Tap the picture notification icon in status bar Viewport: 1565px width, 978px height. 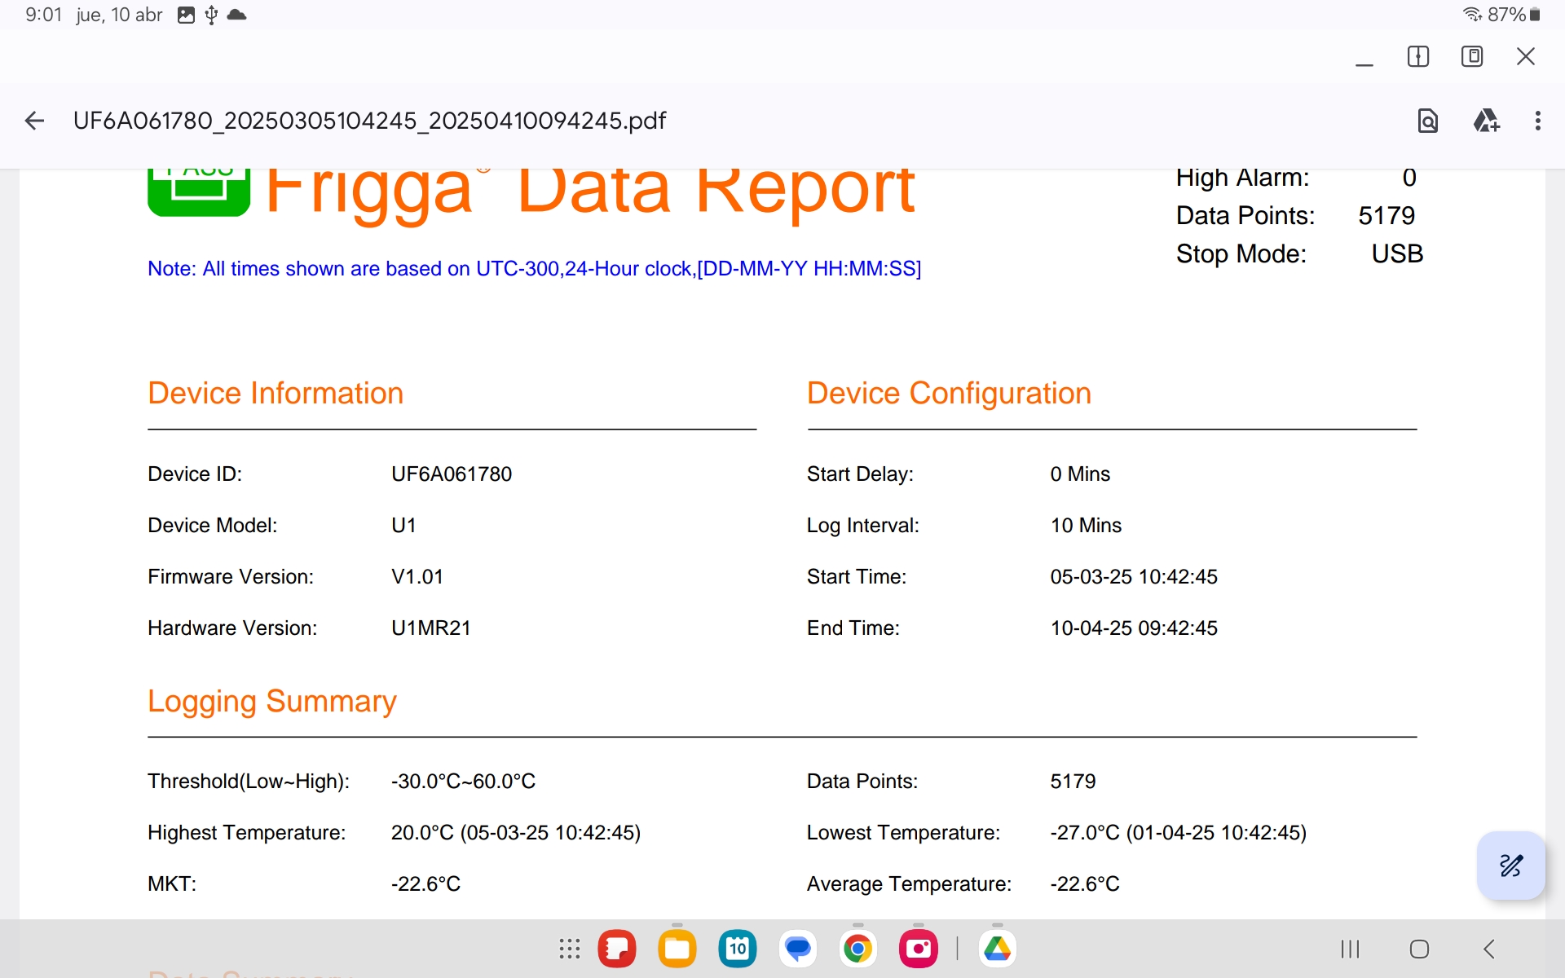click(186, 15)
